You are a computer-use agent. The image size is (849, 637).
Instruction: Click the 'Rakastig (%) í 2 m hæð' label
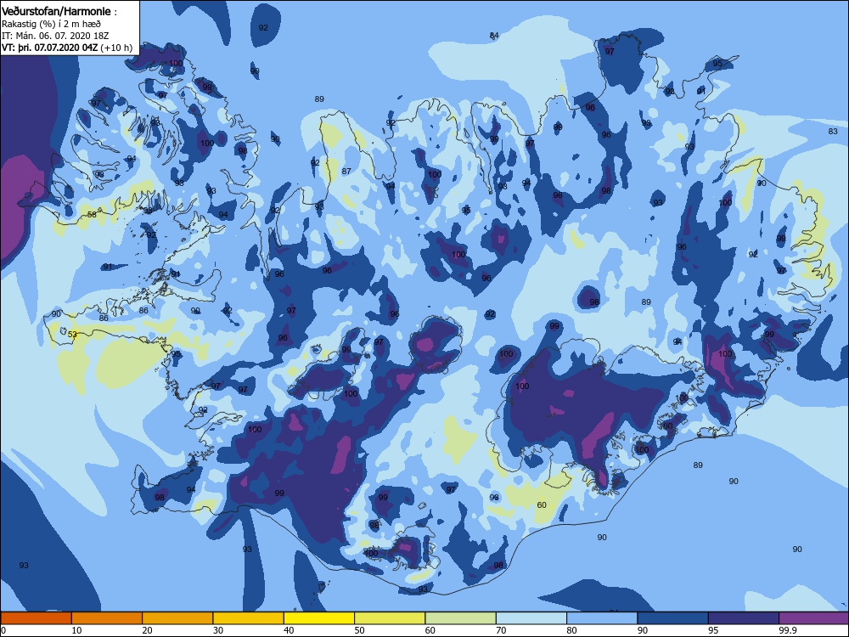click(51, 24)
